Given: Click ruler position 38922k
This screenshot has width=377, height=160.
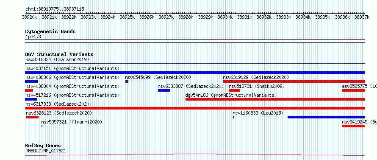Looking at the screenshot, I should click(69, 17).
